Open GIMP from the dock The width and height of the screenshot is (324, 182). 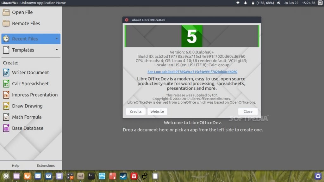(81, 176)
